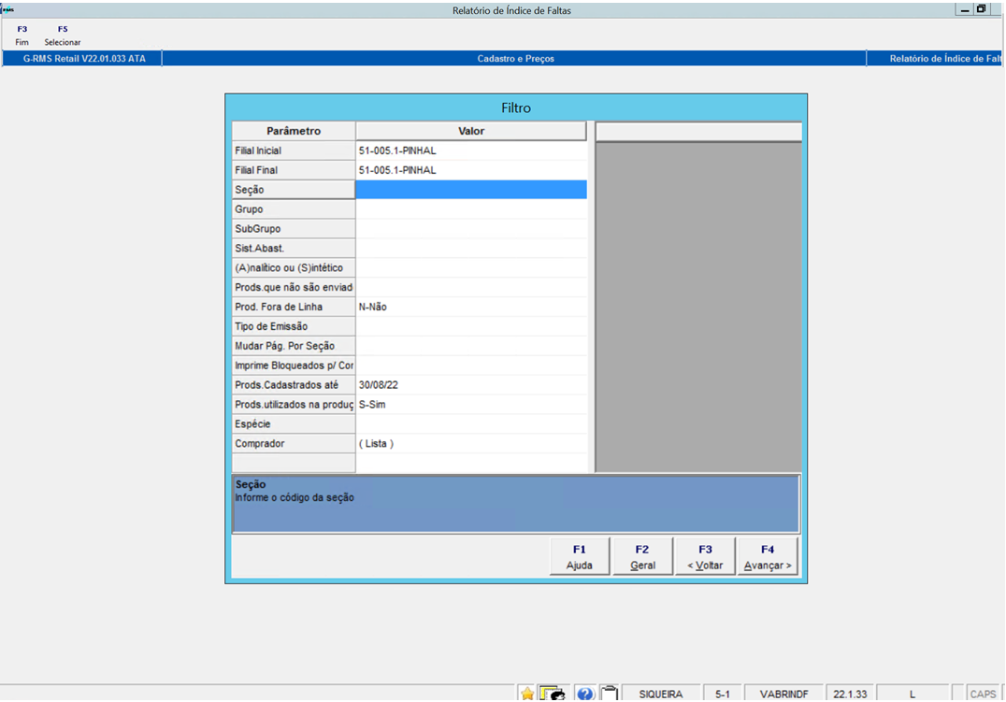Click the Tipo de Emissão value field
The height and width of the screenshot is (702, 1006).
[471, 326]
